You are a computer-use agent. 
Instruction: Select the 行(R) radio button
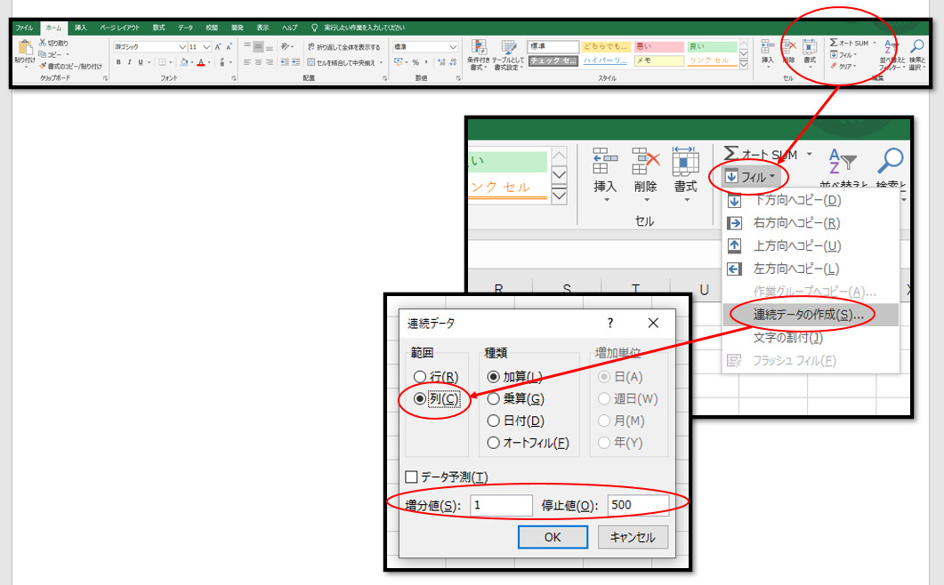coord(421,376)
